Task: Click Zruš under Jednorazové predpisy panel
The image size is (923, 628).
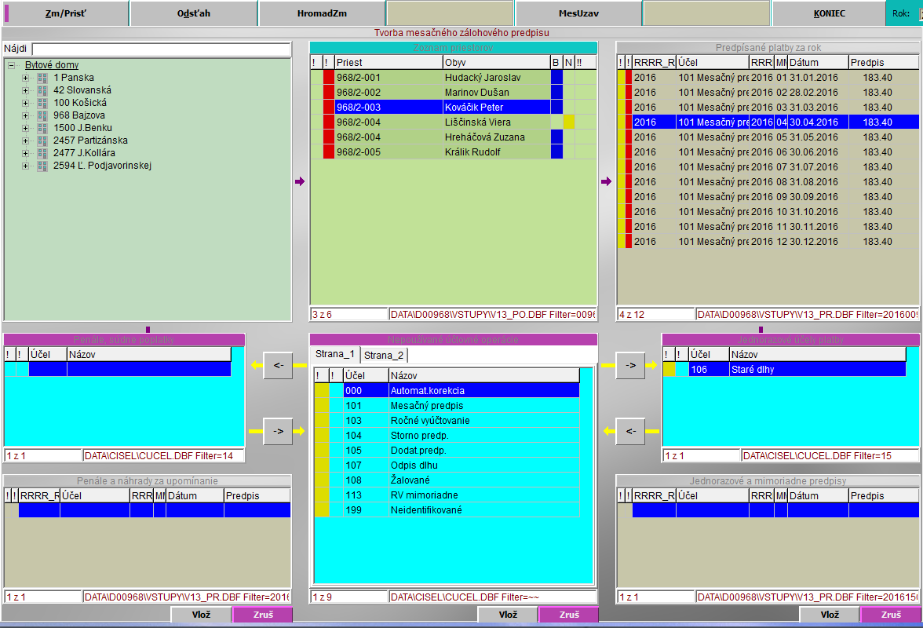Action: click(891, 614)
